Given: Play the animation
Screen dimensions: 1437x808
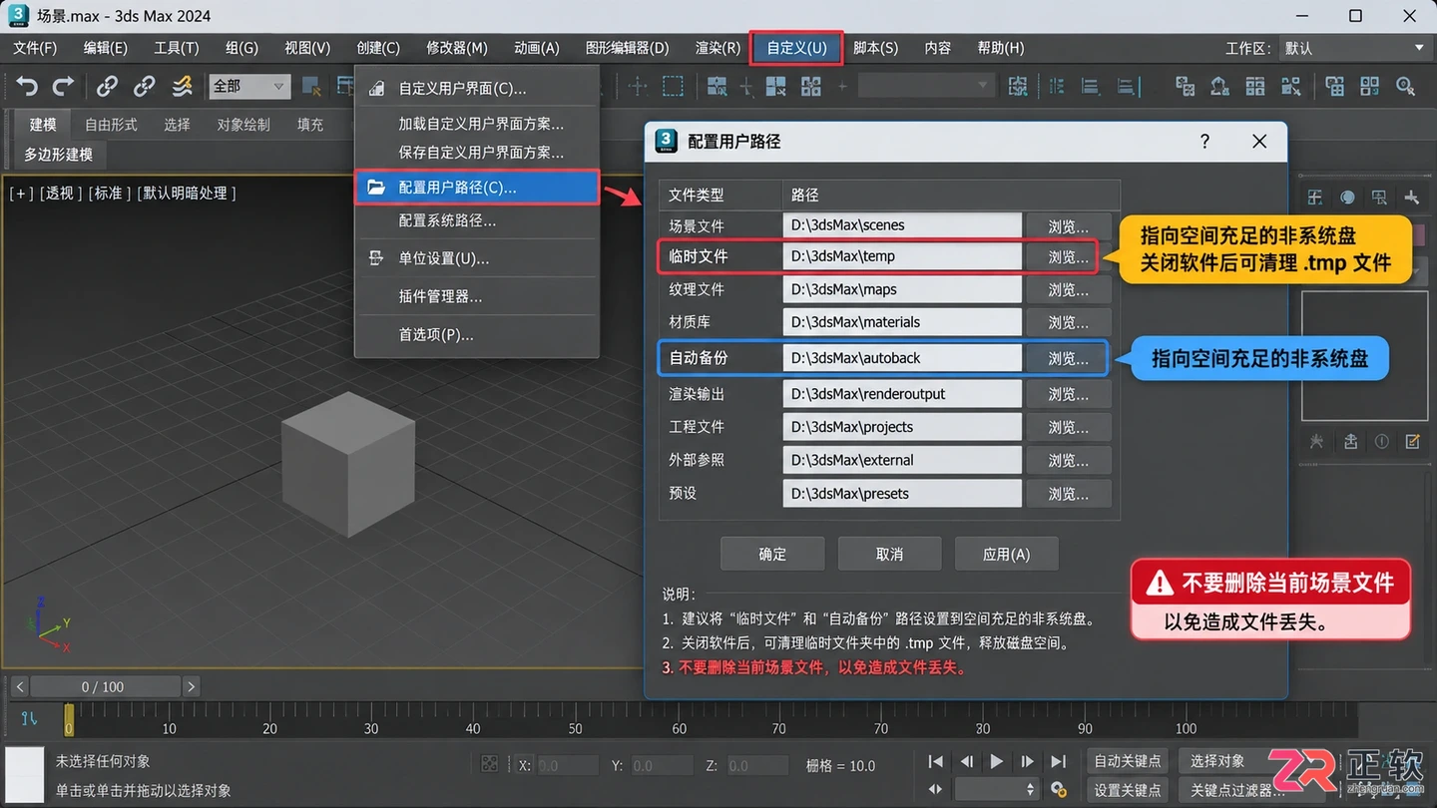Looking at the screenshot, I should (996, 761).
